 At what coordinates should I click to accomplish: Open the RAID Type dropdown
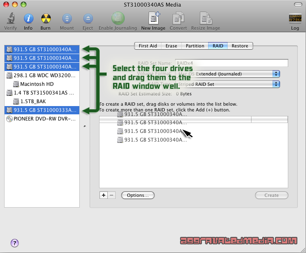click(x=276, y=84)
